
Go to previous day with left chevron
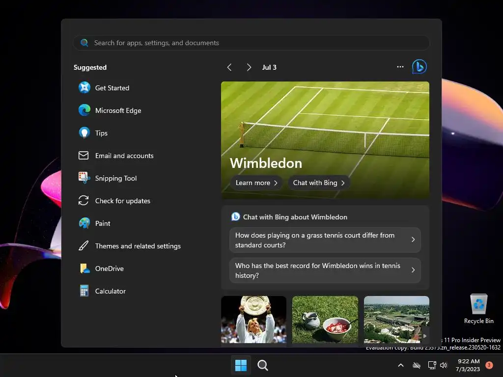coord(229,67)
